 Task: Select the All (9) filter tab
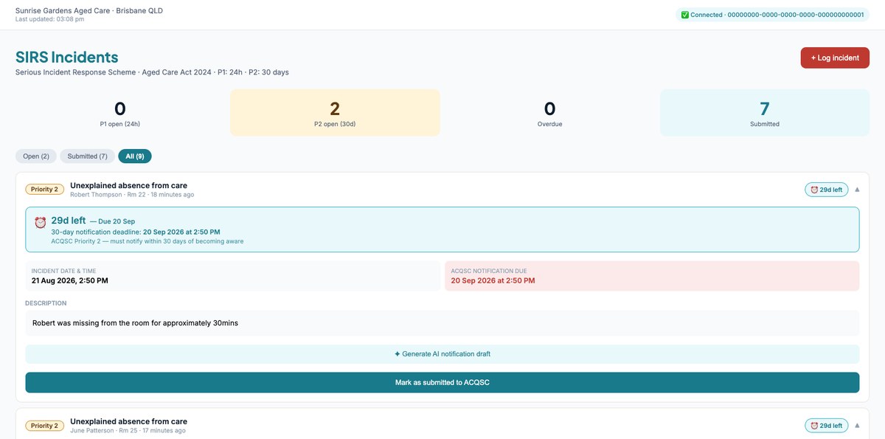tap(135, 156)
